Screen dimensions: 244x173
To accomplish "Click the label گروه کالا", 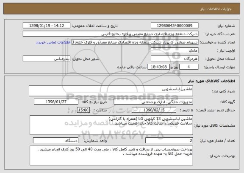I will tap(227, 102).
